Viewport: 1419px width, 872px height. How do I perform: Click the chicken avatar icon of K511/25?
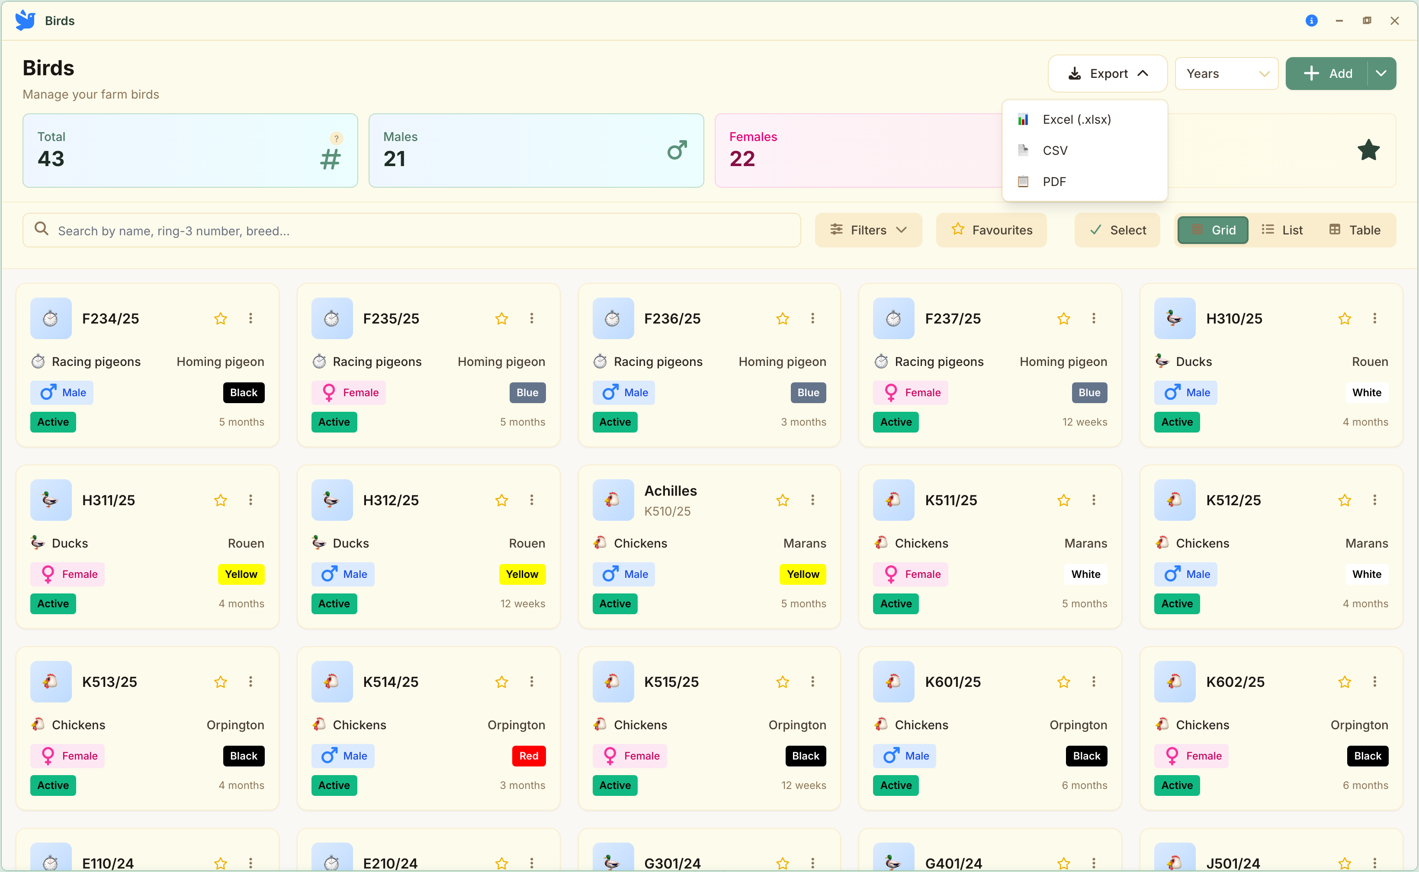(893, 500)
